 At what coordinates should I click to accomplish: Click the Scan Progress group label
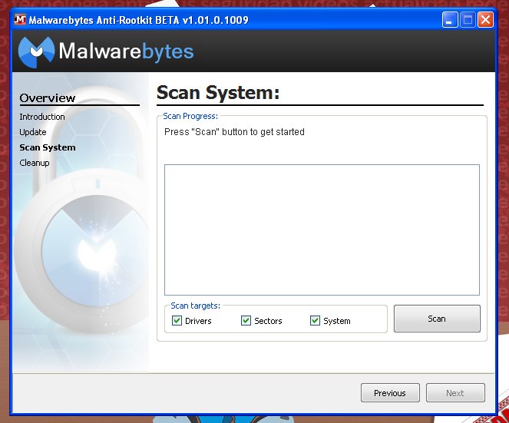pyautogui.click(x=190, y=116)
